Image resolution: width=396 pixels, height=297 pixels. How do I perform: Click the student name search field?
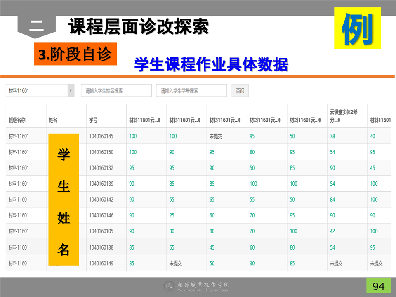116,91
